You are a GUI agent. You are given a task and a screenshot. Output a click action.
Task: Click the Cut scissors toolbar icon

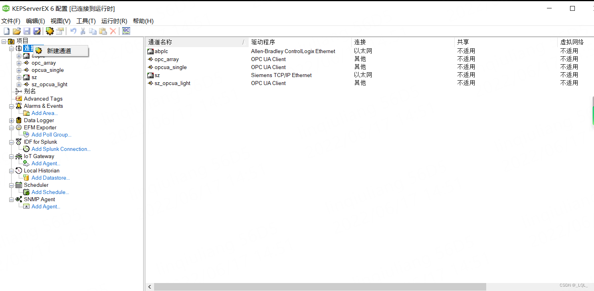click(83, 31)
